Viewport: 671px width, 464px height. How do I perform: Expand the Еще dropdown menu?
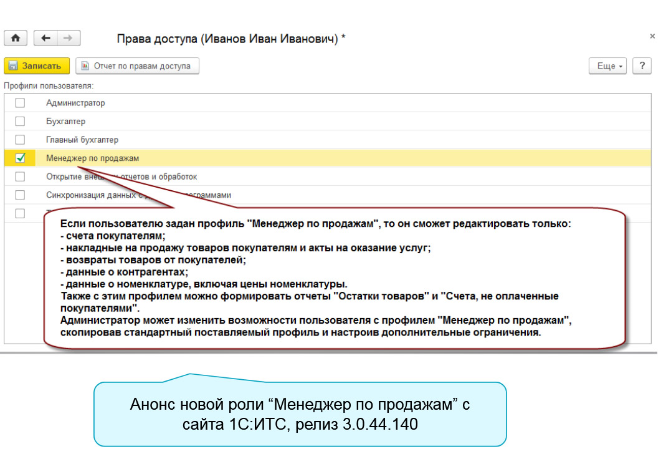click(610, 66)
